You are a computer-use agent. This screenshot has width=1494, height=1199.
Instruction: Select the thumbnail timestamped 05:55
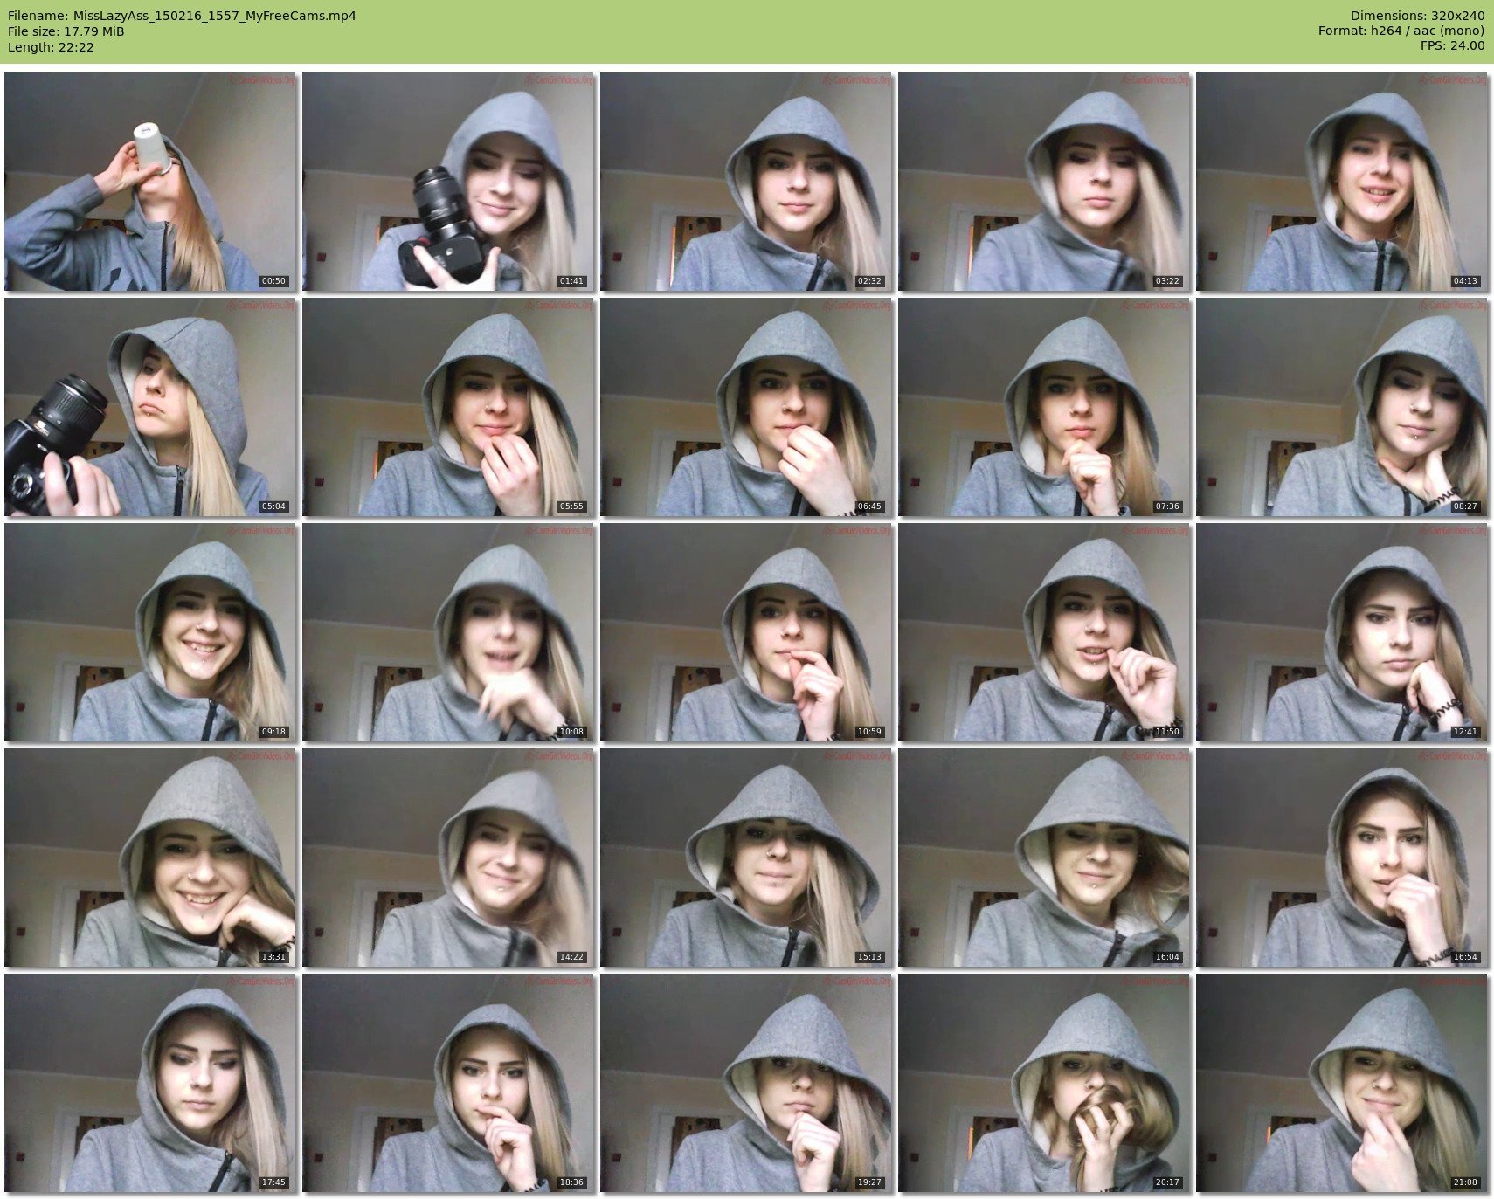[x=448, y=407]
